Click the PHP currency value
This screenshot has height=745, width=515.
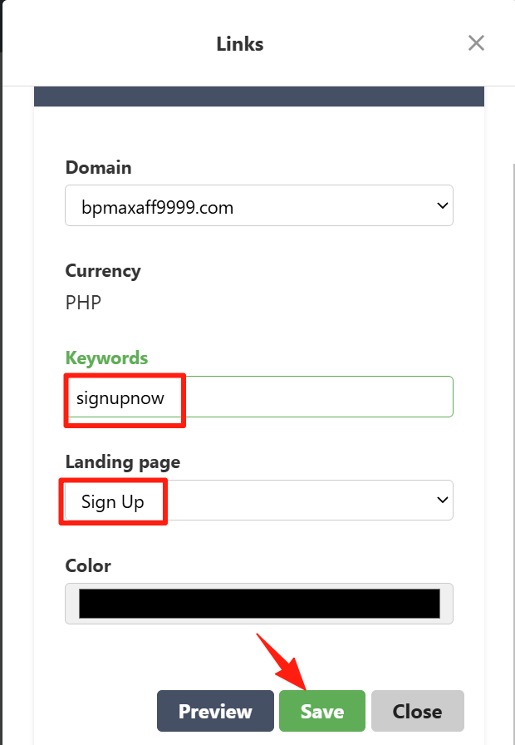tap(83, 303)
